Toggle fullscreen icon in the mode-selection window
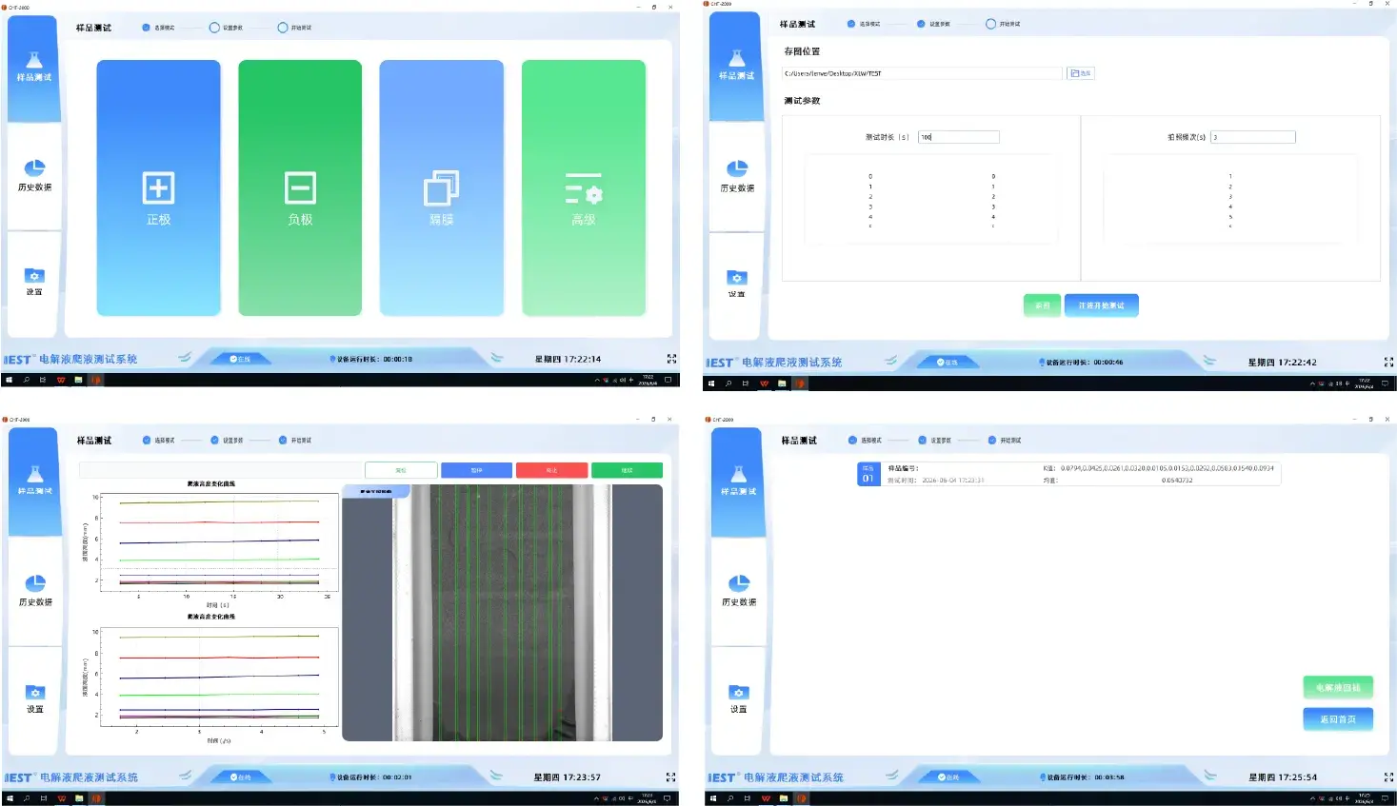 tap(671, 359)
